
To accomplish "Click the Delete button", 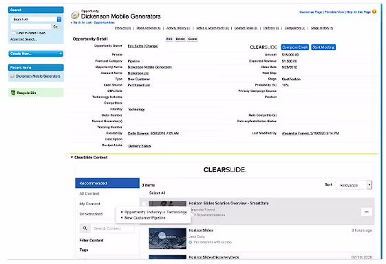I will [180, 39].
